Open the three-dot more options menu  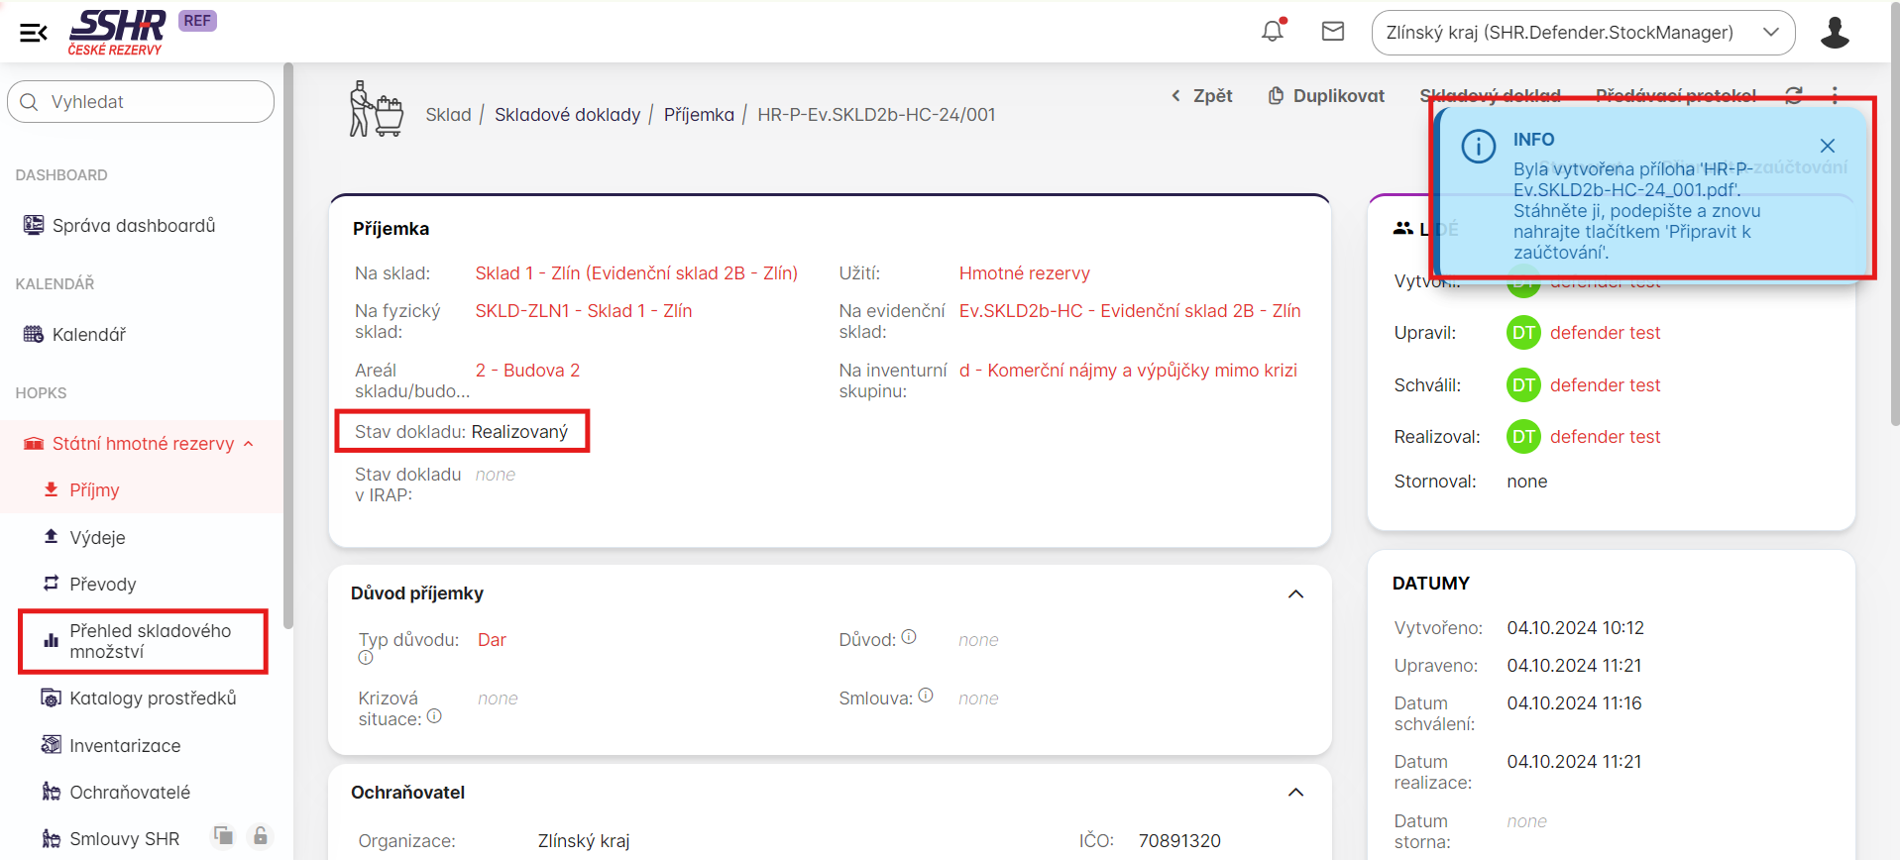coord(1835,95)
